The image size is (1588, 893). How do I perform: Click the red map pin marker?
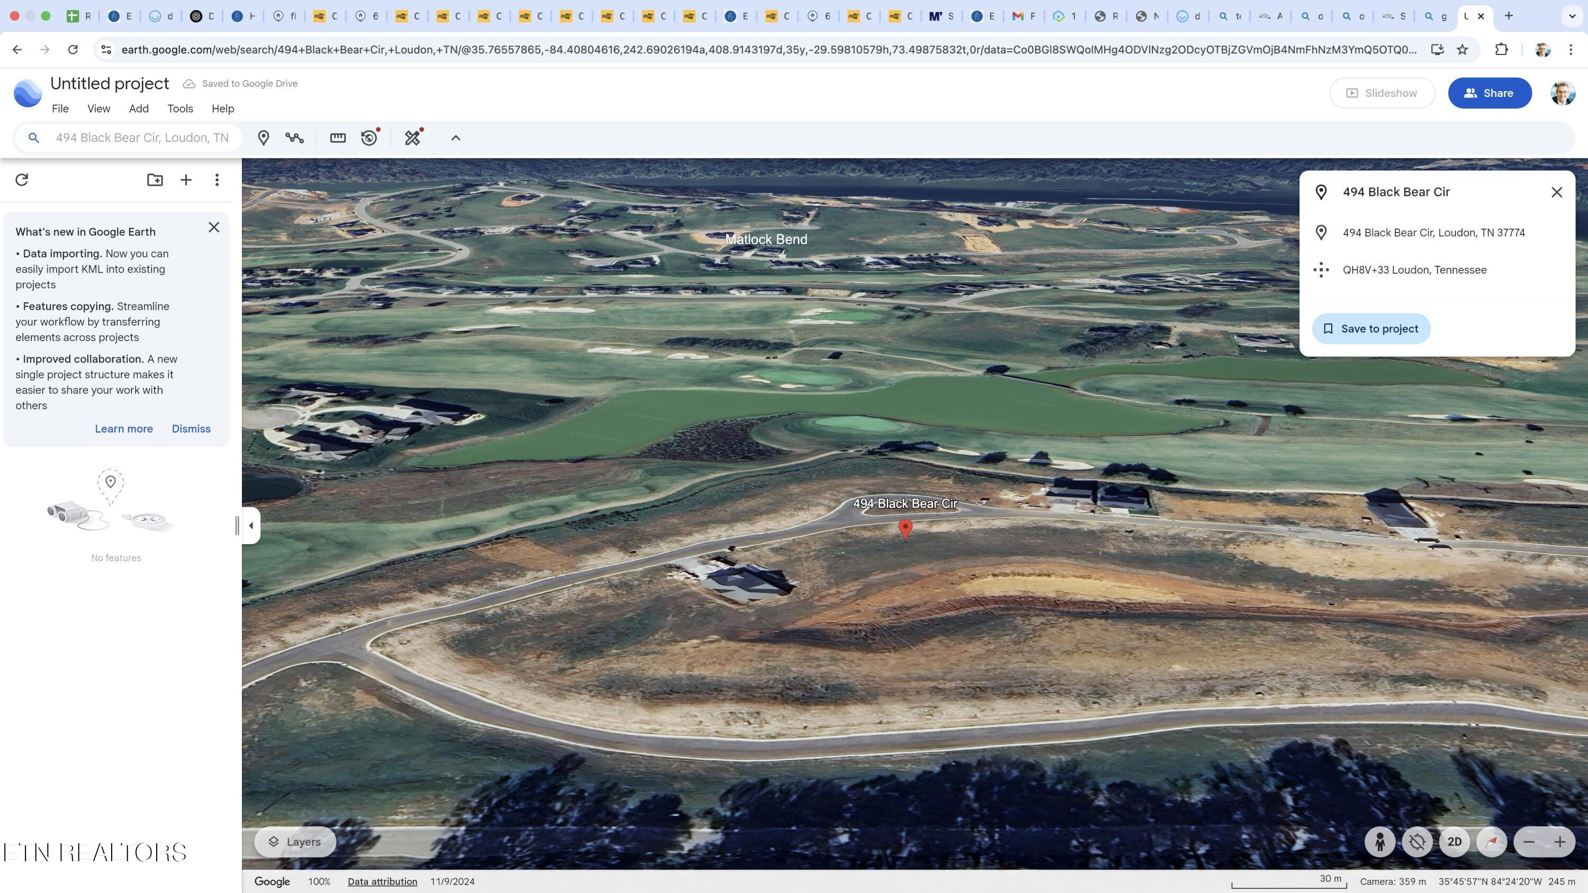[905, 530]
